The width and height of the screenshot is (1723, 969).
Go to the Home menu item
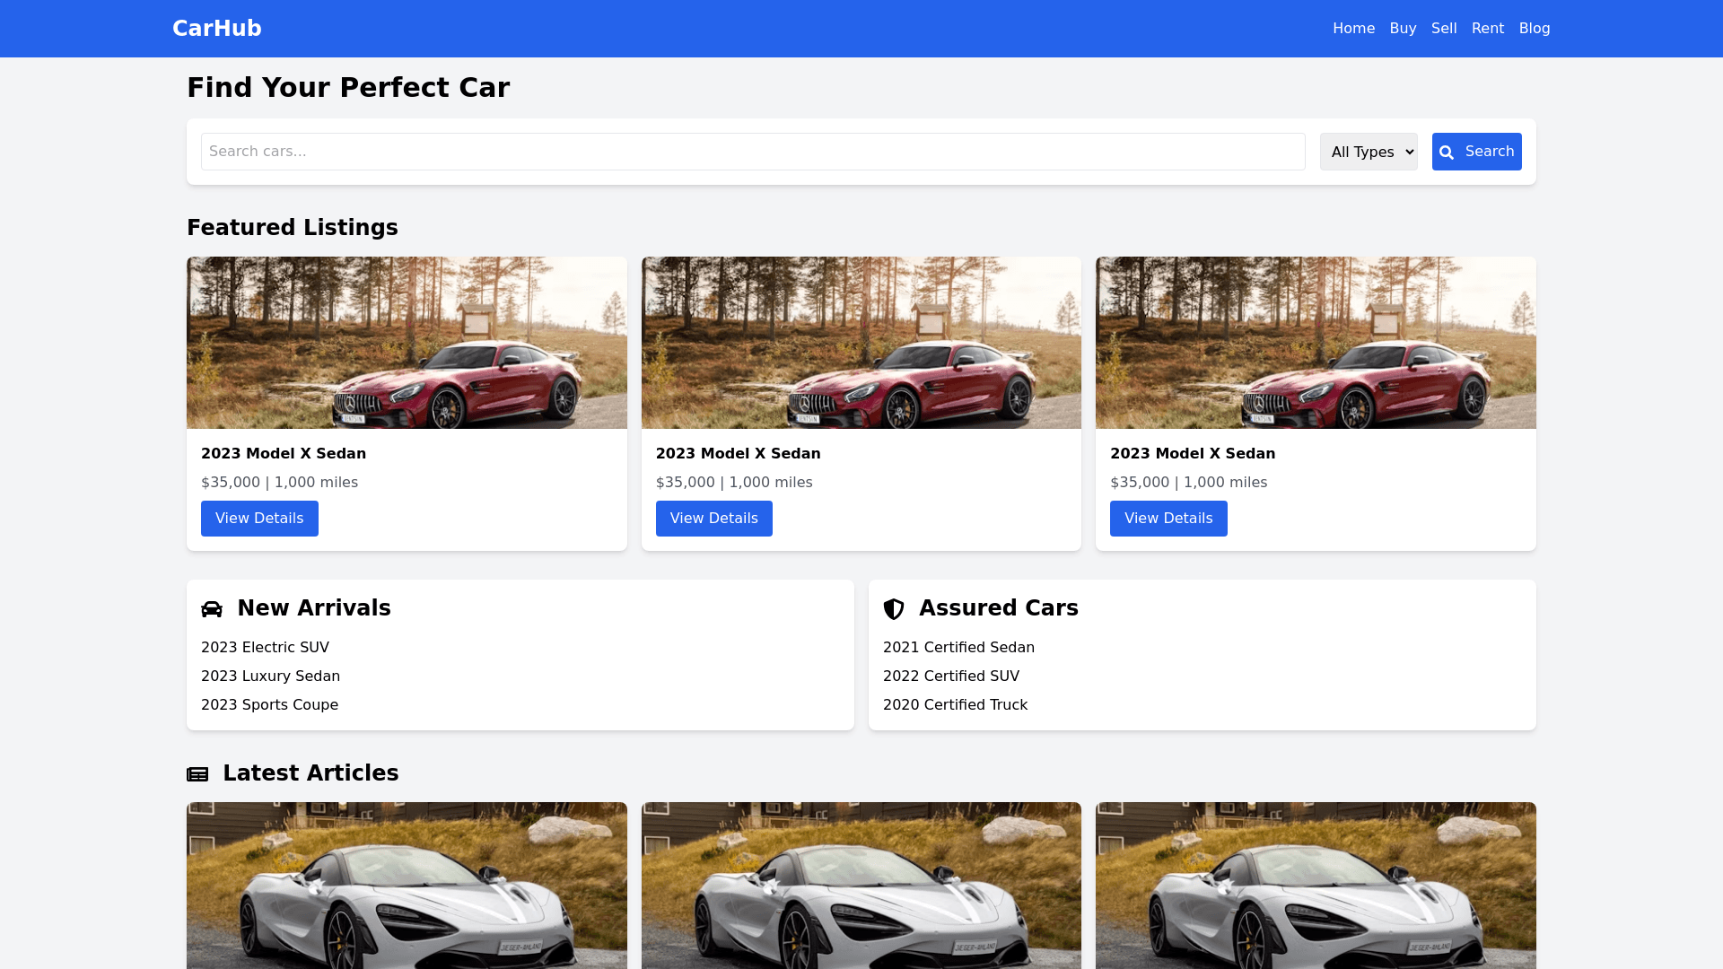tap(1353, 29)
